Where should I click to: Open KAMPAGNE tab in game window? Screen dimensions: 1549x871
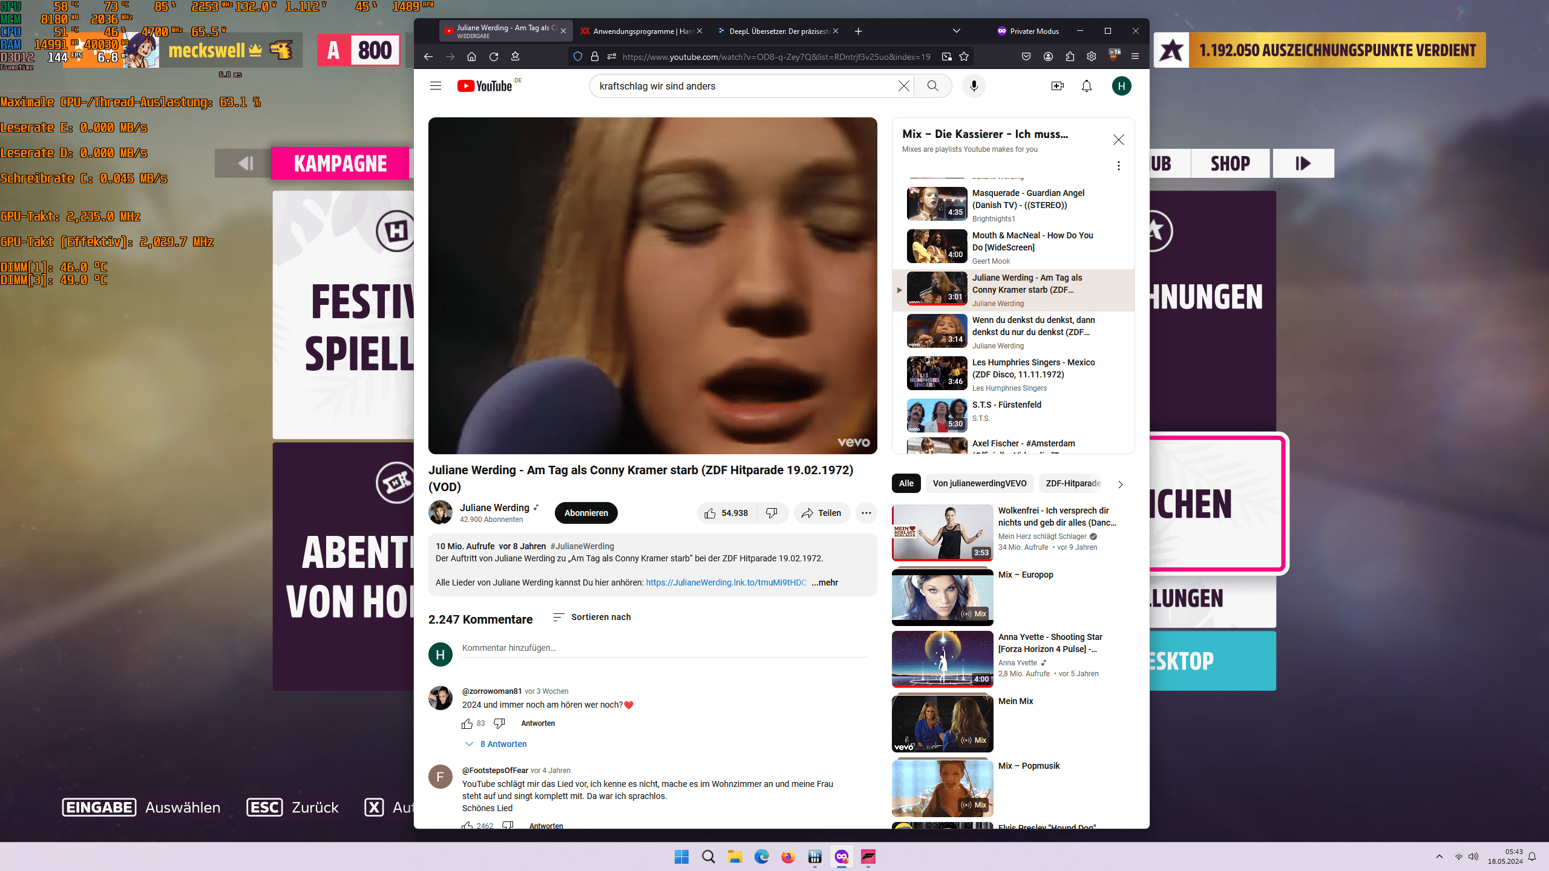pyautogui.click(x=340, y=163)
